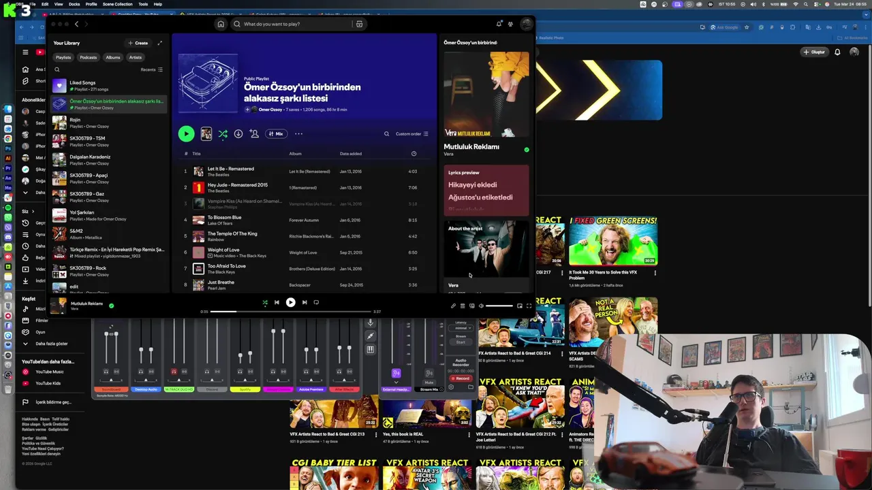The image size is (872, 490).
Task: Select the track 'To Blossom Blue'
Action: pos(303,220)
